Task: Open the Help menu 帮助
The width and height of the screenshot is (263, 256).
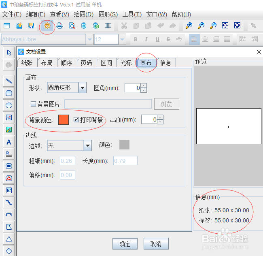Action: tap(181, 15)
